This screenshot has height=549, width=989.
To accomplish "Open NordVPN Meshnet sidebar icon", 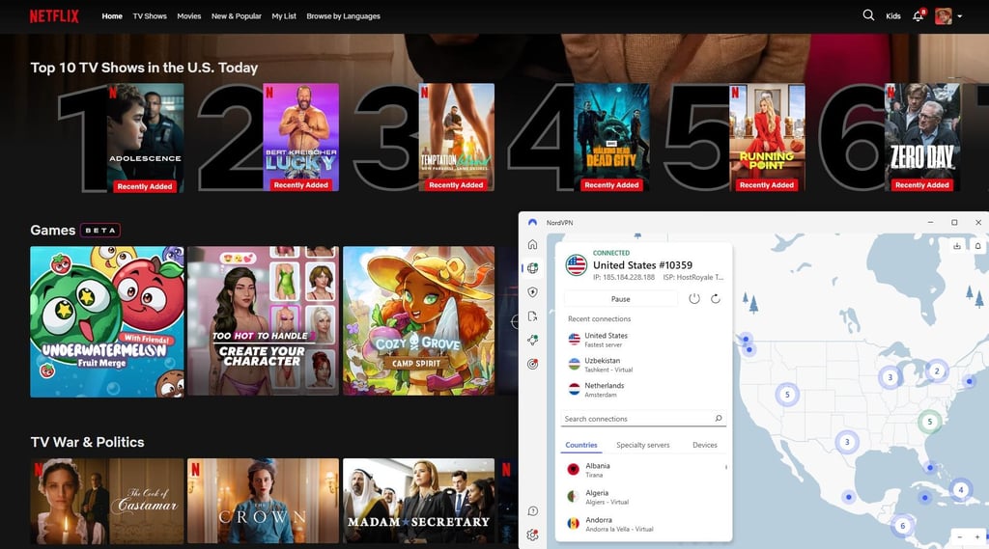I will [x=532, y=341].
